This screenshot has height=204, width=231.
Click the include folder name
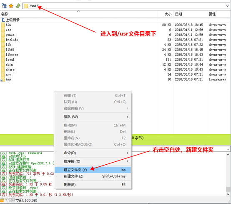click(x=12, y=40)
